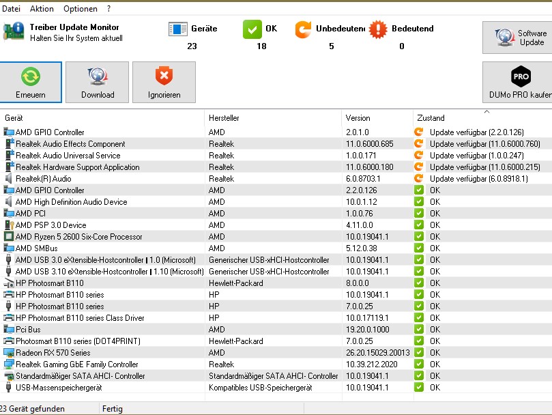Click version 10.0.17119.1 cell
552x415 pixels.
tap(367, 318)
